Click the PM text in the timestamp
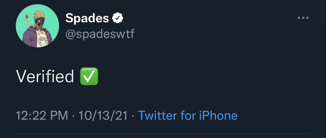Viewport: 326px width, 138px height. click(x=60, y=115)
